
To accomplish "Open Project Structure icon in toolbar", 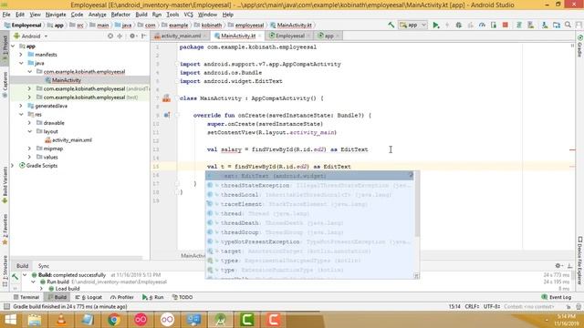I will (557, 25).
